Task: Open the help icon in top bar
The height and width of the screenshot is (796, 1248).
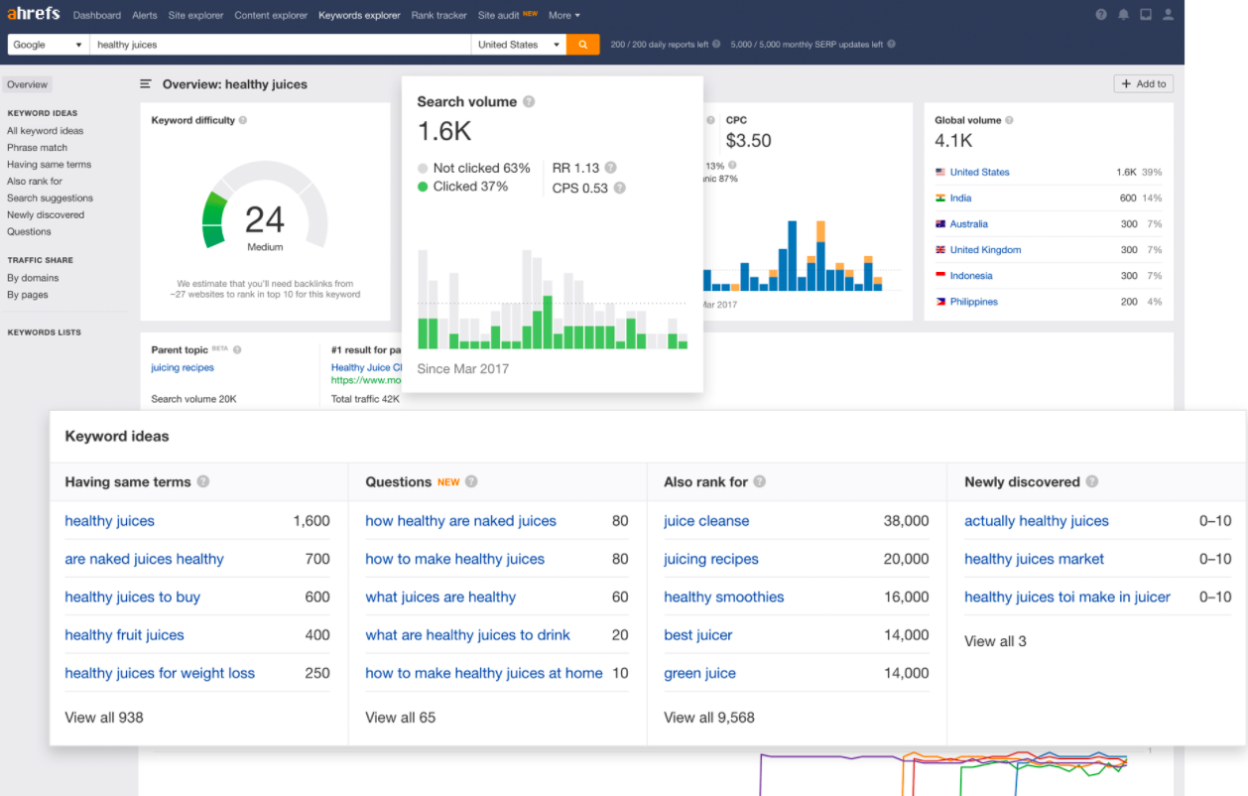Action: tap(1099, 14)
